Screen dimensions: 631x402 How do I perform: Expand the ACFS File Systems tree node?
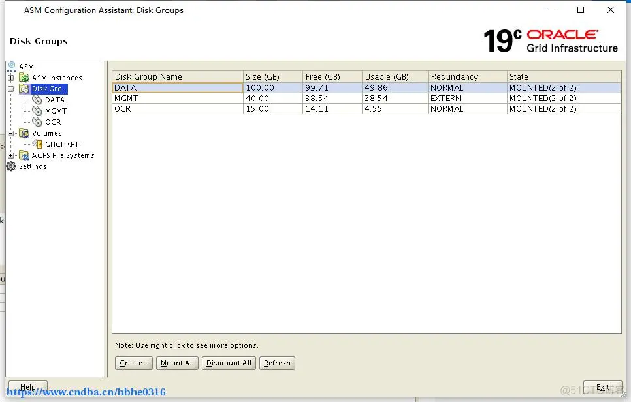click(11, 155)
